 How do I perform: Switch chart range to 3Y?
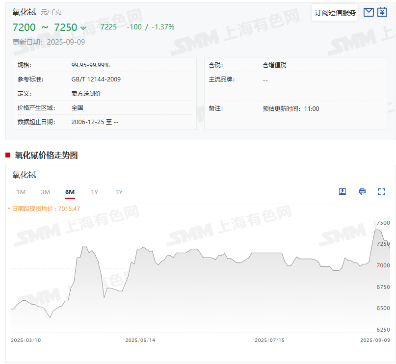119,192
